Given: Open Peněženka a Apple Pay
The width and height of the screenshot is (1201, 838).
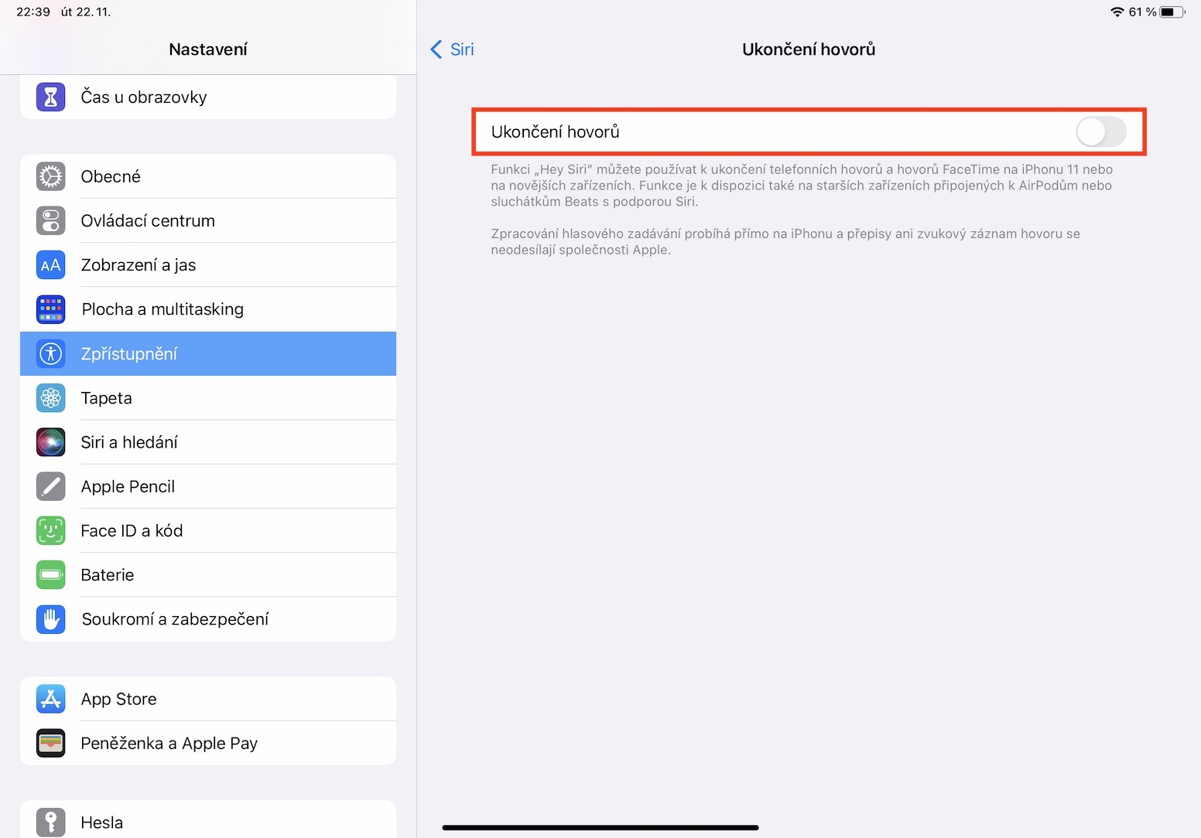Looking at the screenshot, I should [207, 744].
